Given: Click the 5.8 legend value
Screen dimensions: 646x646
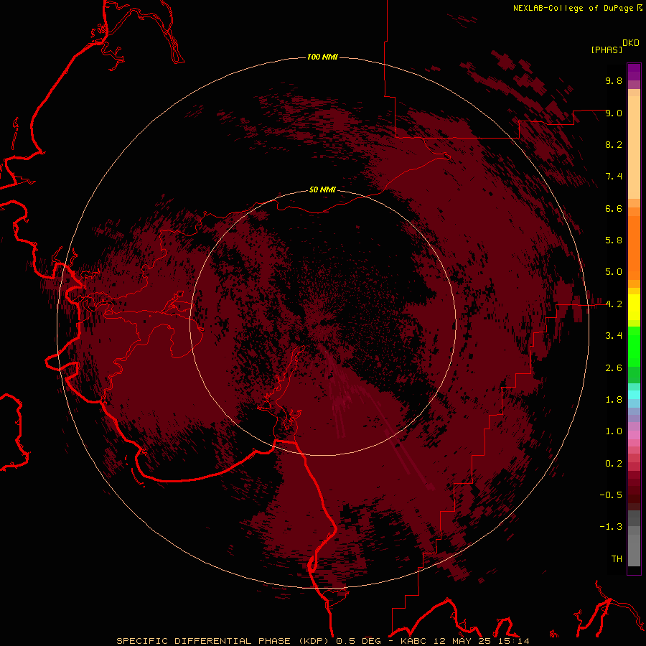Looking at the screenshot, I should click(614, 240).
